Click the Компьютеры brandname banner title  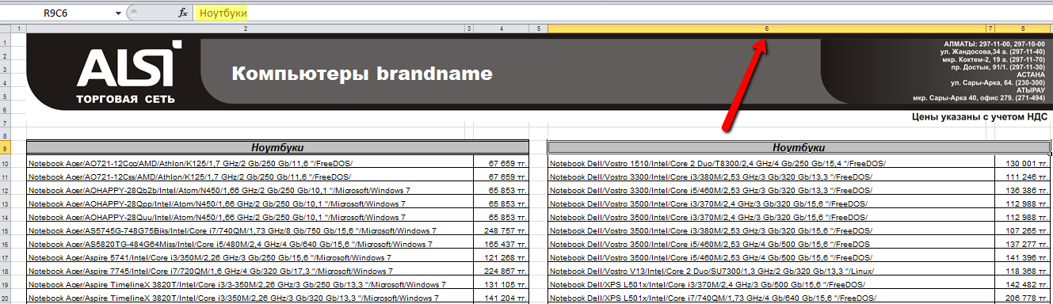(361, 74)
